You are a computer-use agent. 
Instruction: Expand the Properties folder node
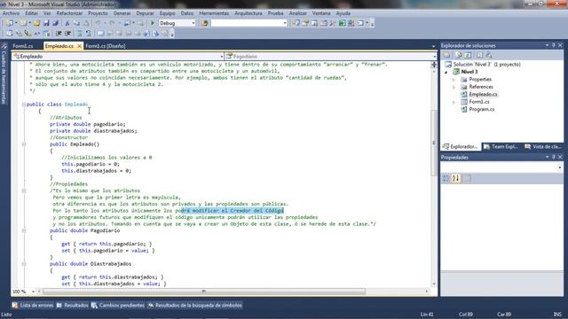tap(454, 80)
